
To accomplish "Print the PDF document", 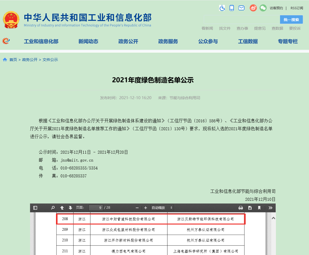I will click(240, 208).
